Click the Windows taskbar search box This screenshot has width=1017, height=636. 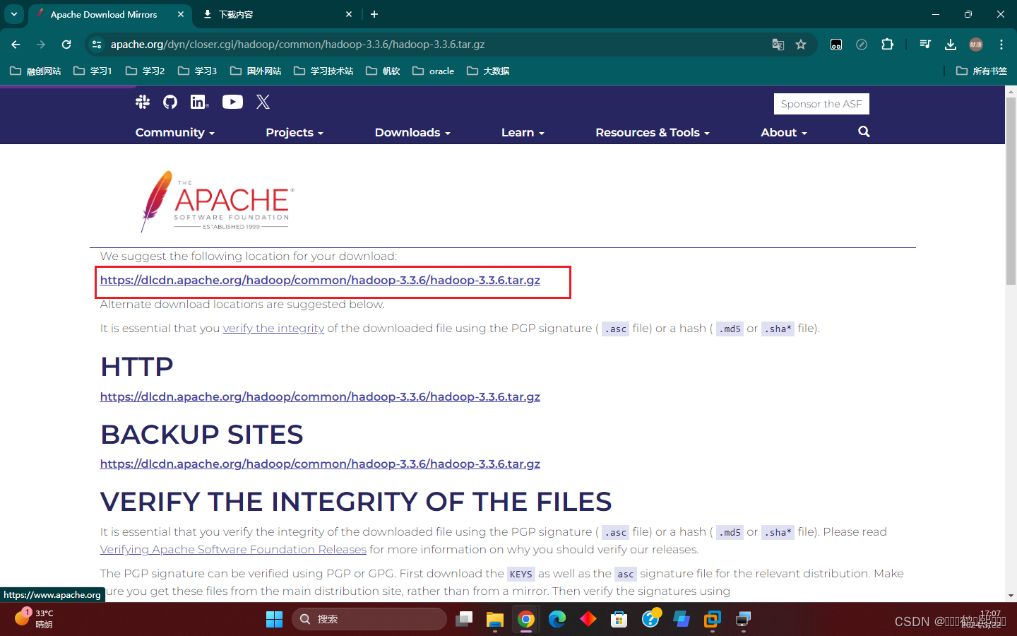pyautogui.click(x=369, y=619)
